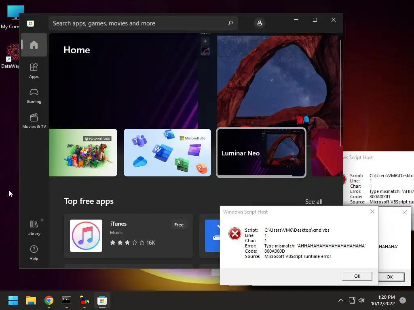Viewport: 414px width, 310px height.
Task: Click the Microsoft Store logo icon
Action: tap(30, 23)
